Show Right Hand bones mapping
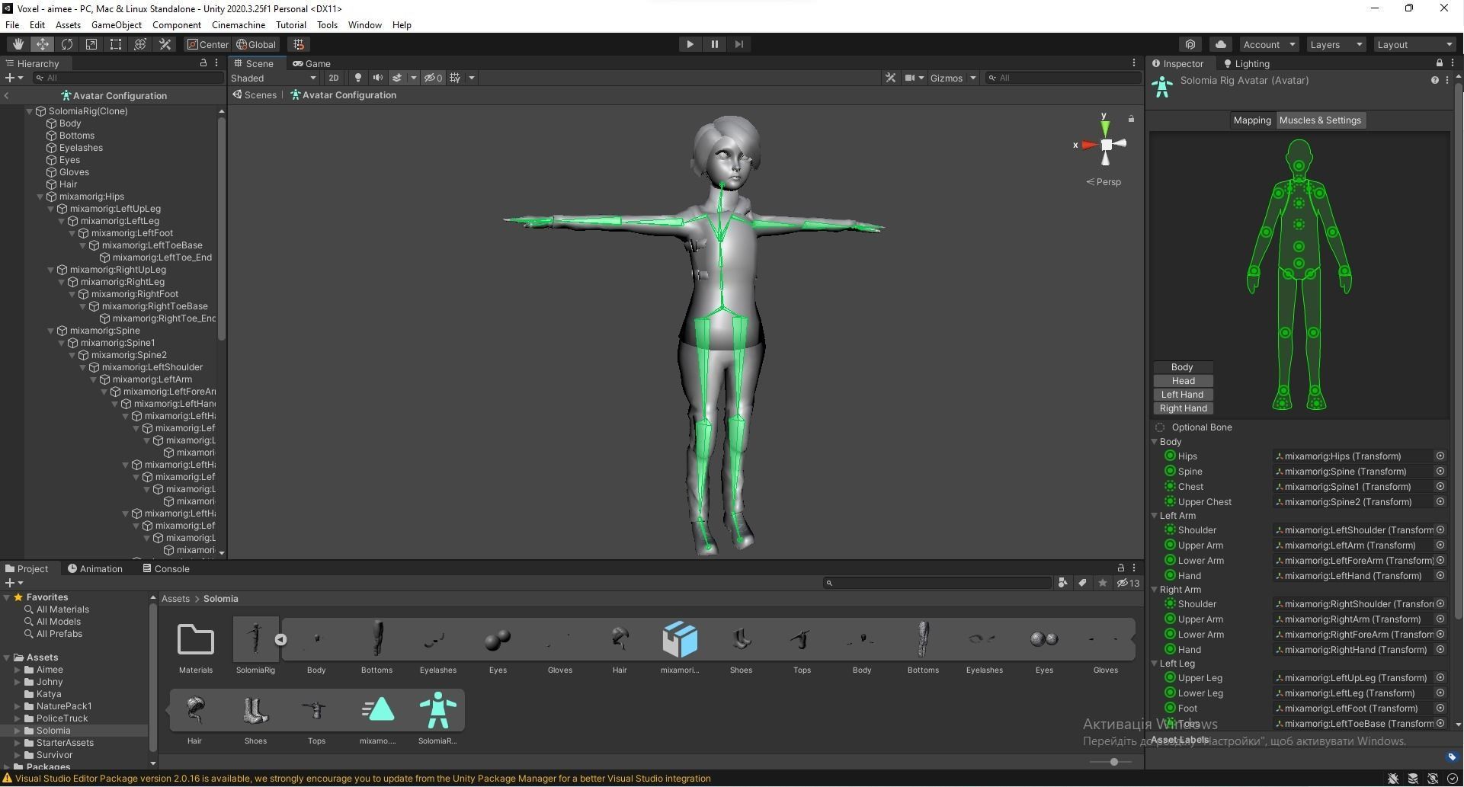Screen dimensions: 1464x787 click(x=1183, y=408)
